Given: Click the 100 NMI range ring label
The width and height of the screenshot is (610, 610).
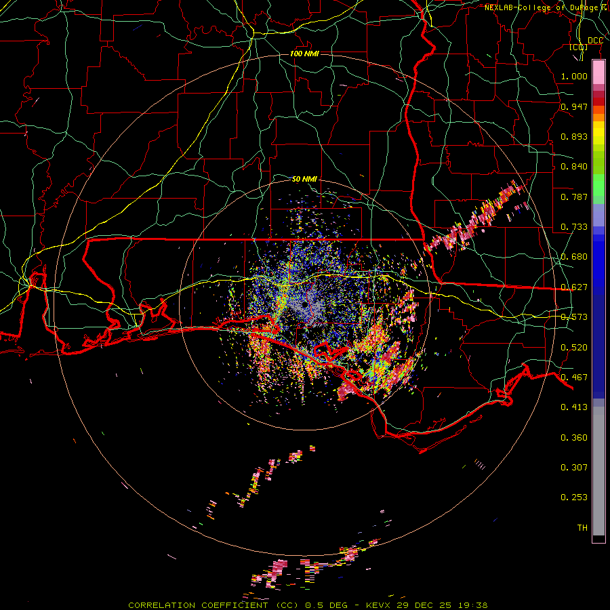Looking at the screenshot, I should pos(304,54).
